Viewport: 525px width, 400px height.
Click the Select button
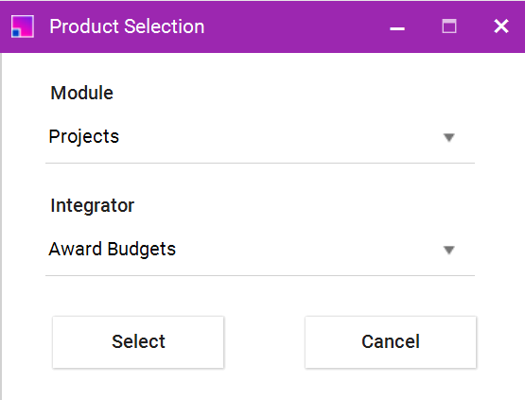click(x=138, y=341)
